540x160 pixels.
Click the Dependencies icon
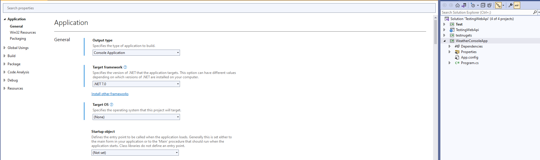pyautogui.click(x=457, y=46)
